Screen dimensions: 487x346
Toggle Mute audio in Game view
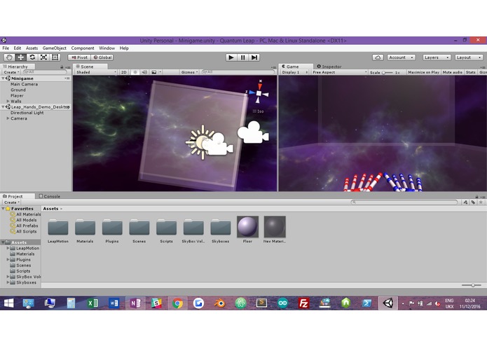coord(452,72)
